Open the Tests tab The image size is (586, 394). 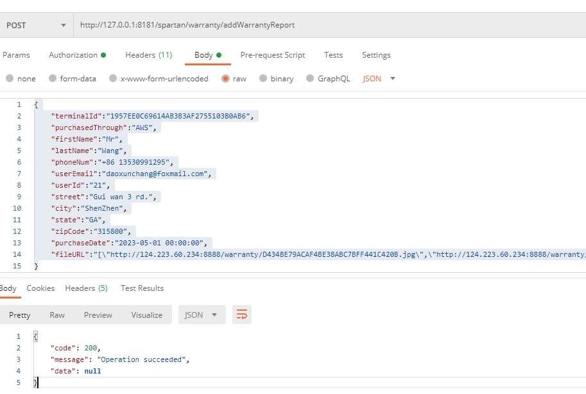[x=333, y=55]
